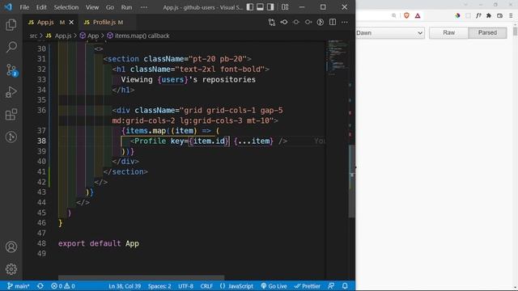Click Ln 38, Col 39 cursor position

125,285
